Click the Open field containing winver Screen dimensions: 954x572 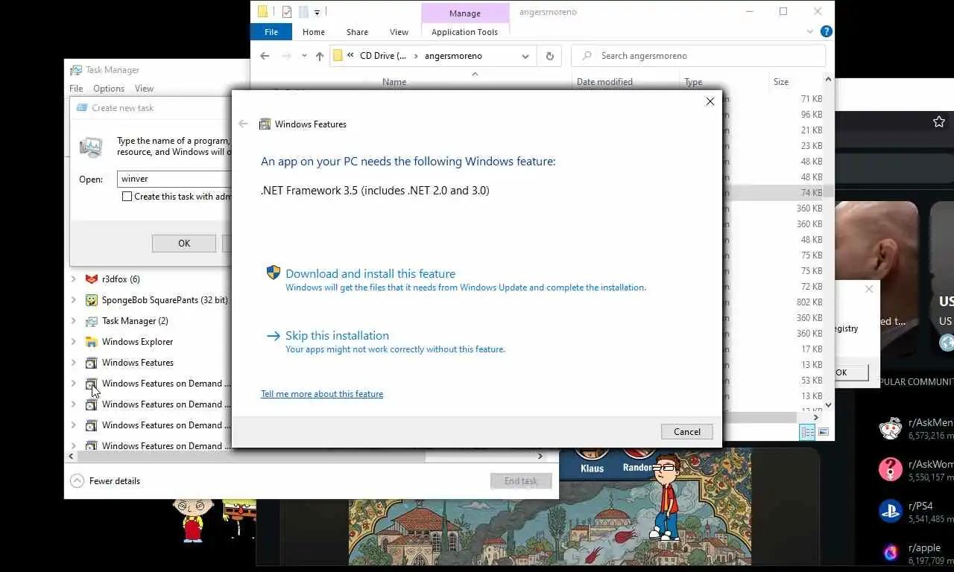175,179
